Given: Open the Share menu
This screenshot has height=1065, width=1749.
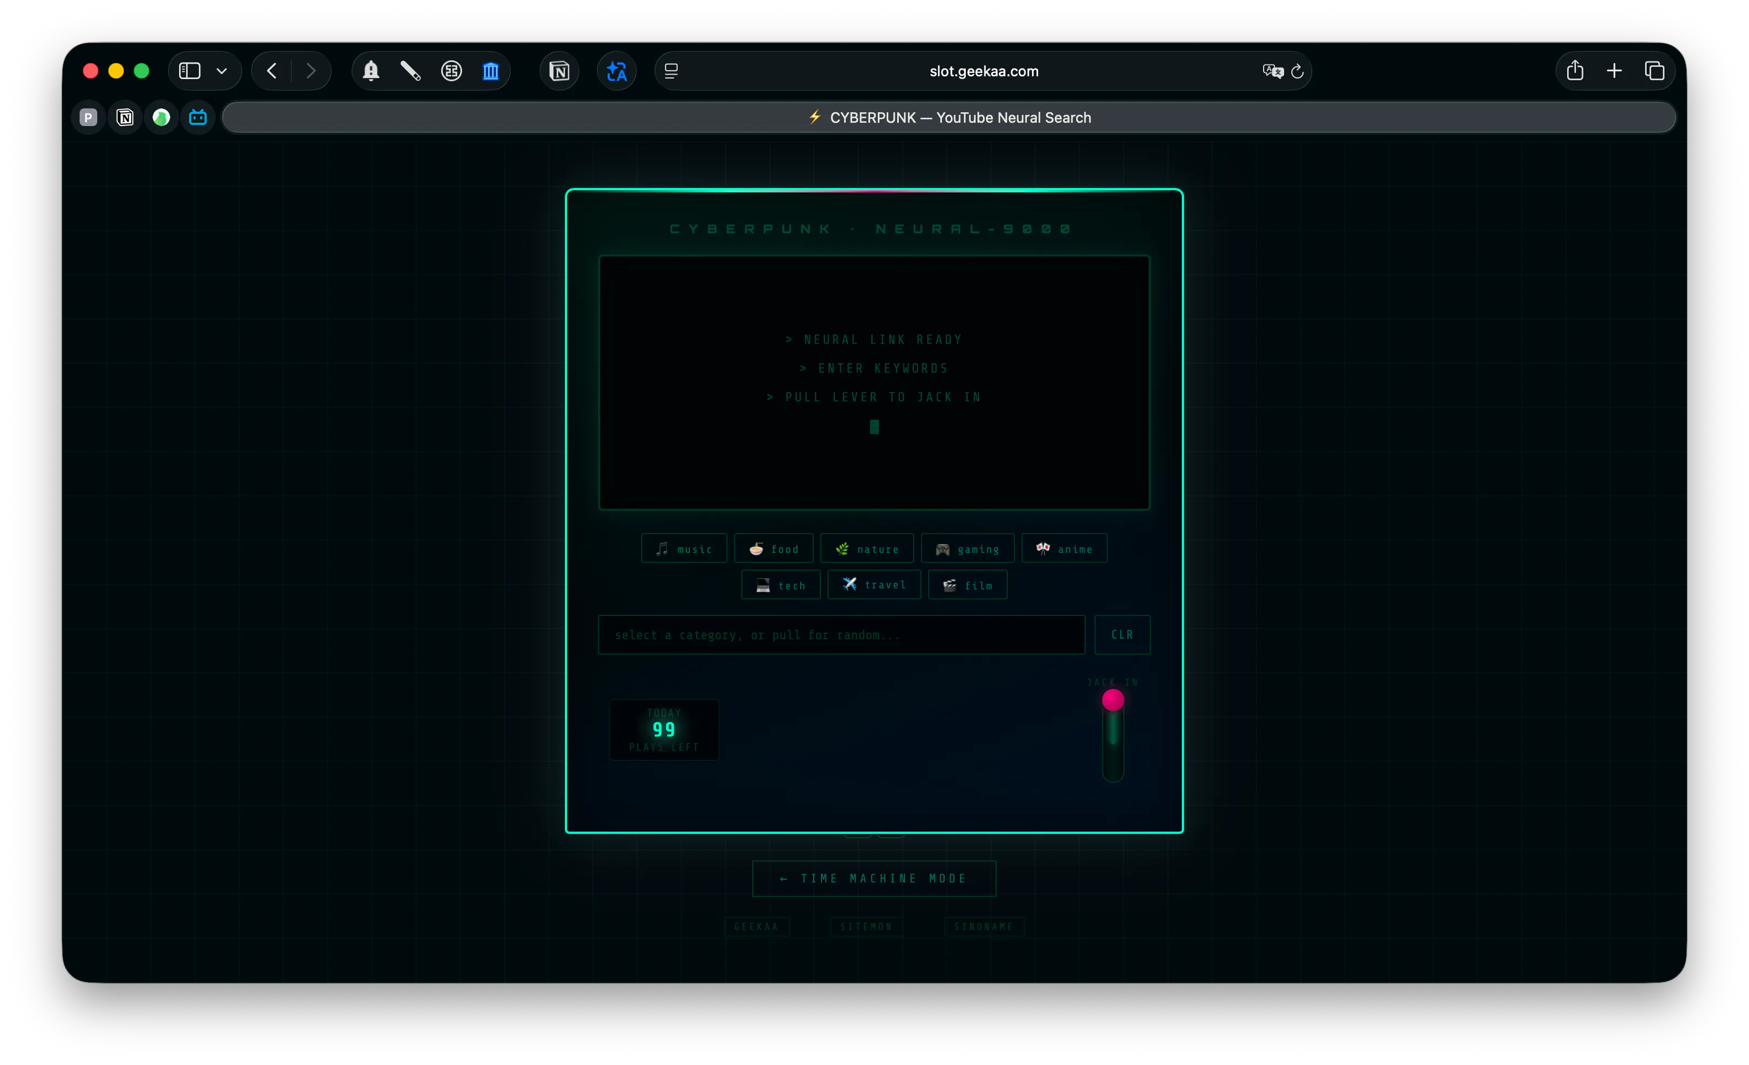Looking at the screenshot, I should (x=1575, y=70).
